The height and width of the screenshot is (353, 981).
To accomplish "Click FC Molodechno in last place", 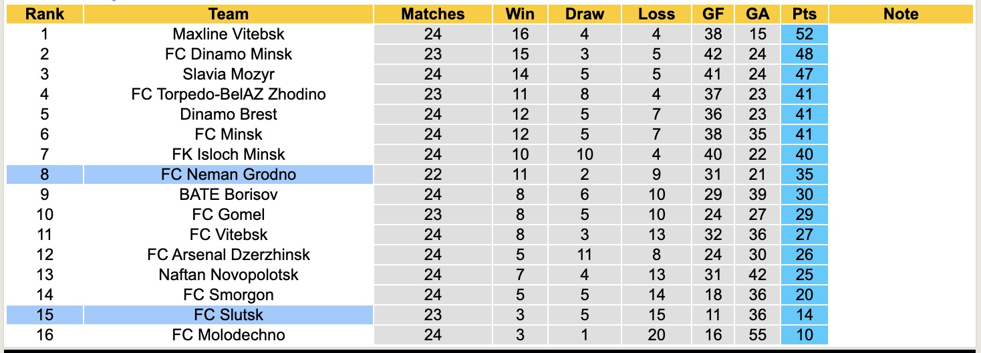I will (x=229, y=335).
